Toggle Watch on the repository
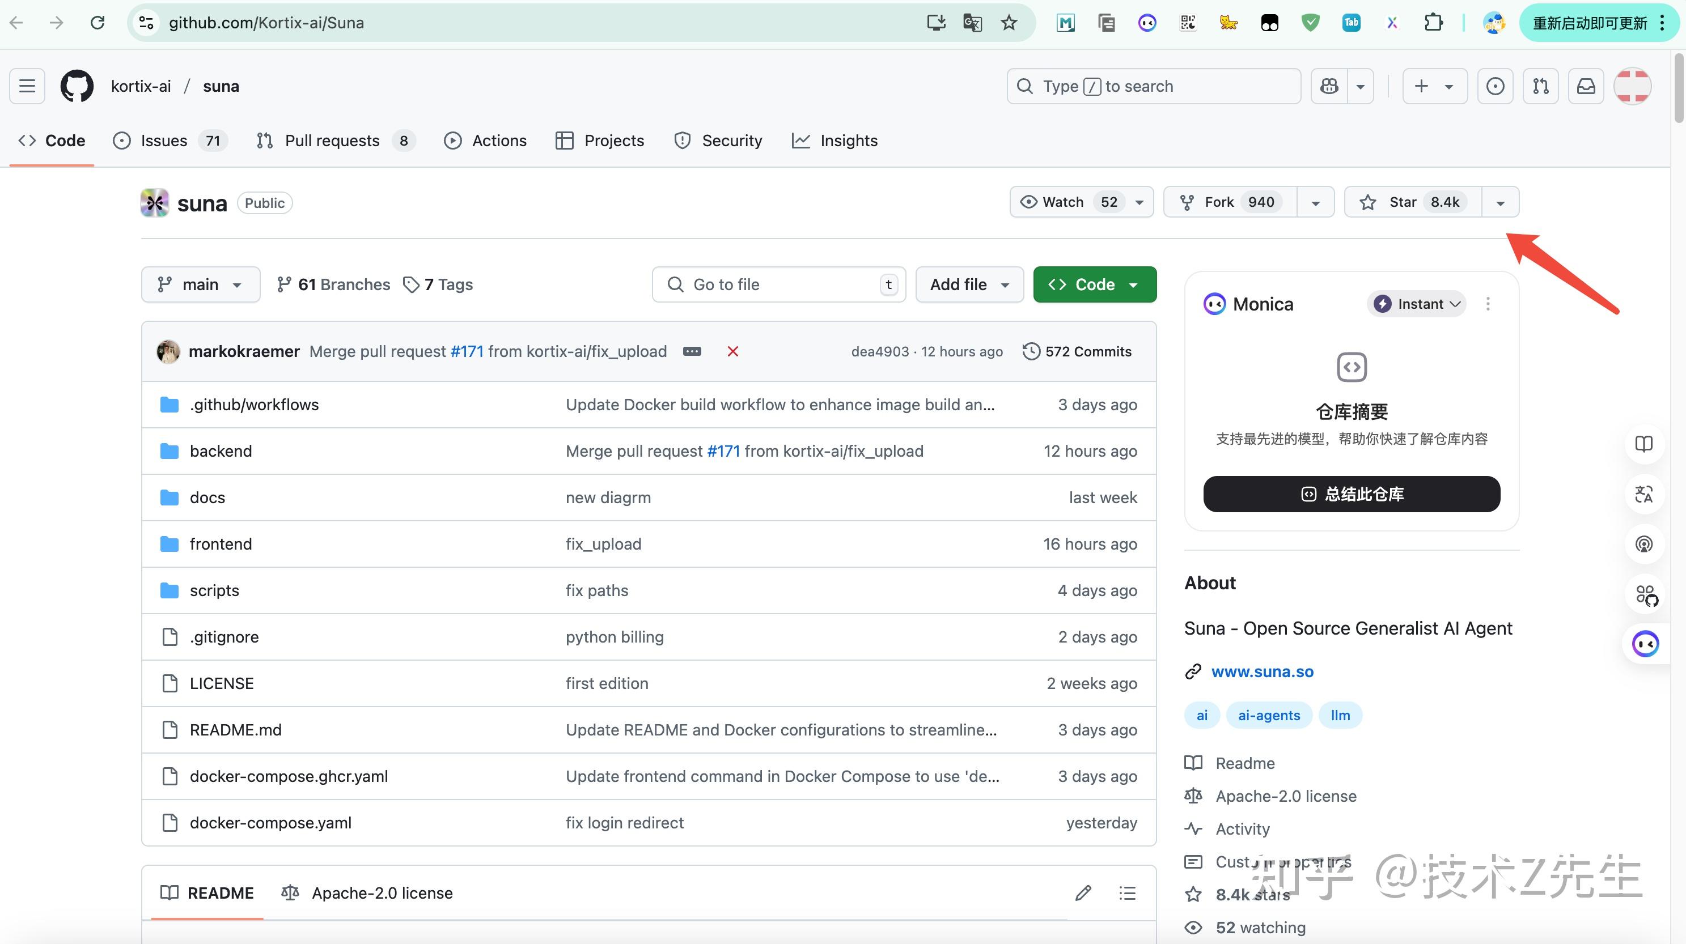Image resolution: width=1686 pixels, height=944 pixels. [x=1069, y=202]
